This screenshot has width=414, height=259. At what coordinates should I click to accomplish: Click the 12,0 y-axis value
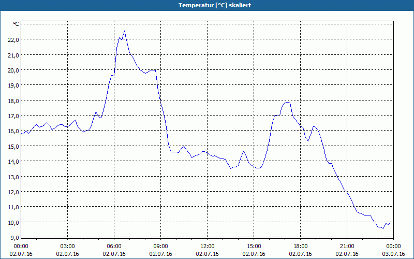[14, 192]
